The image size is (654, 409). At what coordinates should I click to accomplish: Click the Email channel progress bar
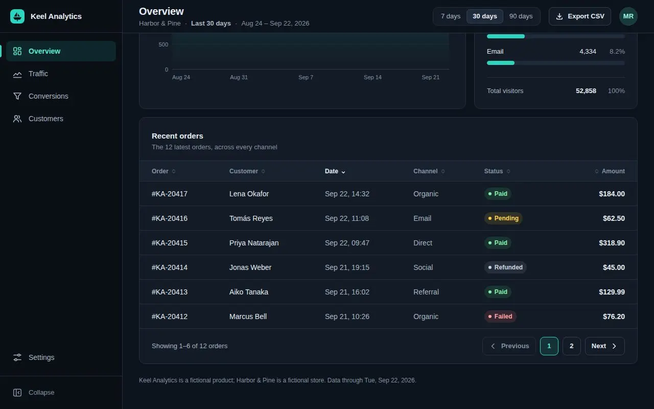(x=556, y=63)
